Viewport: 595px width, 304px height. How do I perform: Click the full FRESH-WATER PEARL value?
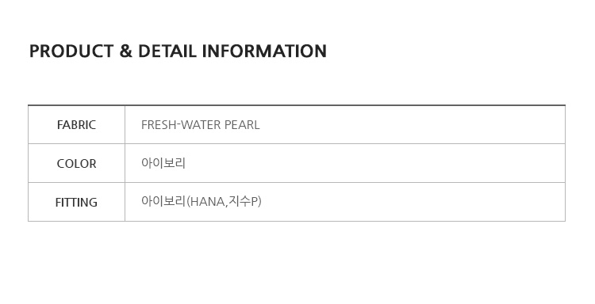pos(201,125)
